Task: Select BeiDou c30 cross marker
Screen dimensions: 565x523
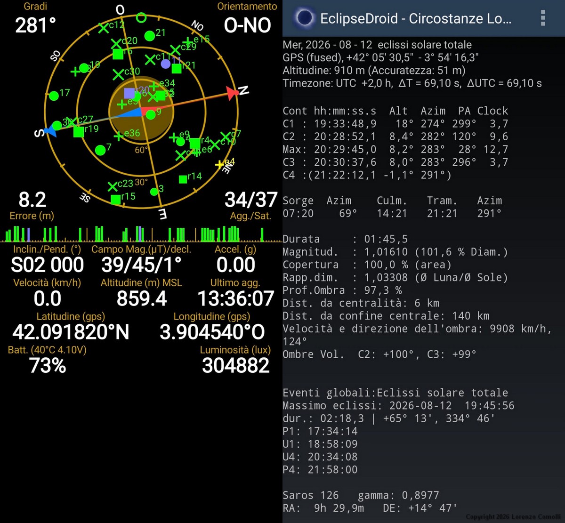Action: point(118,74)
